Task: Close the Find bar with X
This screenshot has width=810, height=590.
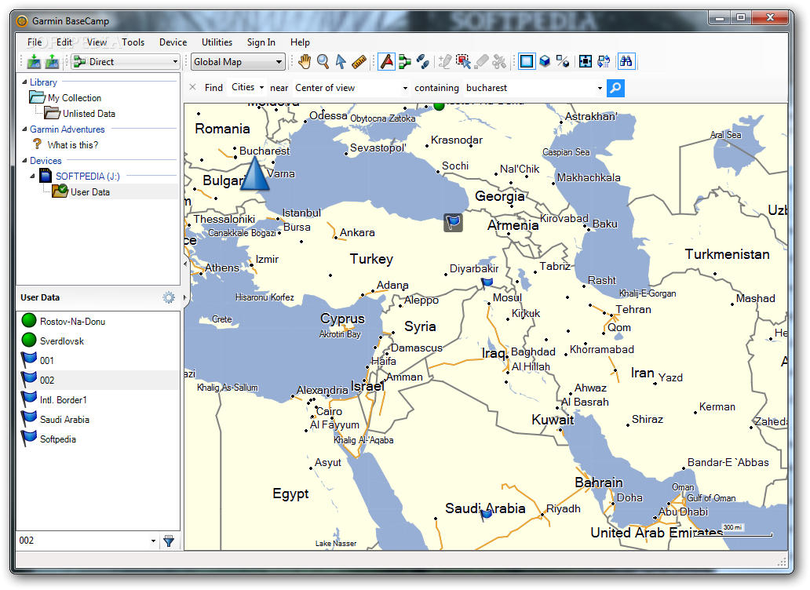Action: pos(192,87)
